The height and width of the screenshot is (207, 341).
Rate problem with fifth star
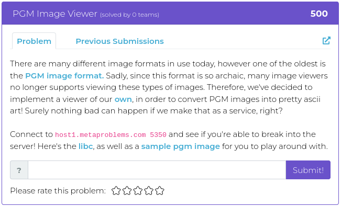(x=160, y=191)
